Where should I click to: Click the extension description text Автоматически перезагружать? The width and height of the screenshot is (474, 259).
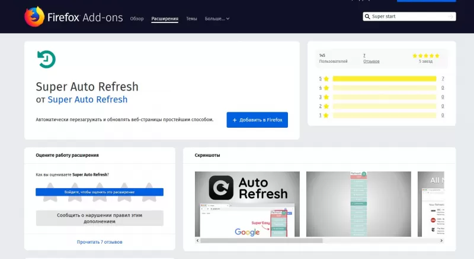coord(124,119)
